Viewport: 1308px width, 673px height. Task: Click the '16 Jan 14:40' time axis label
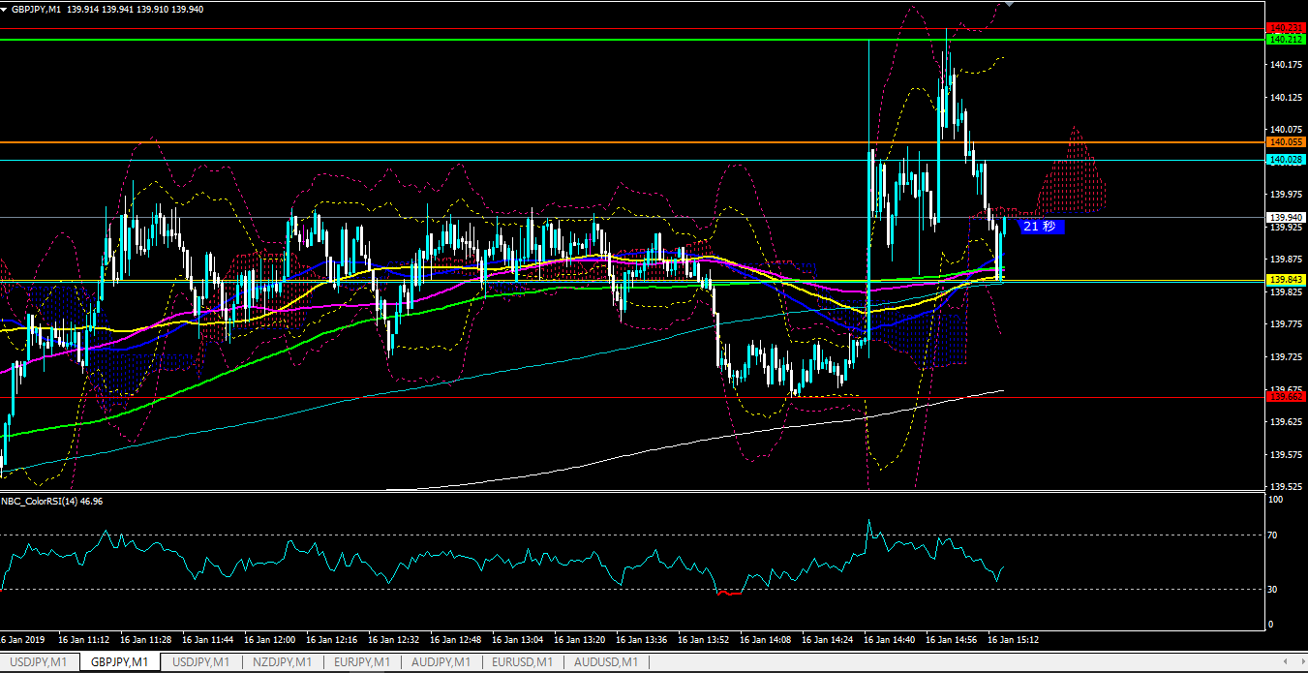tap(889, 640)
